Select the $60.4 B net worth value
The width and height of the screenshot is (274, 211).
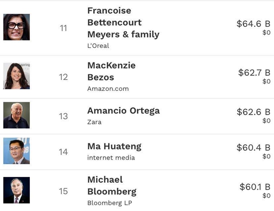tap(253, 148)
